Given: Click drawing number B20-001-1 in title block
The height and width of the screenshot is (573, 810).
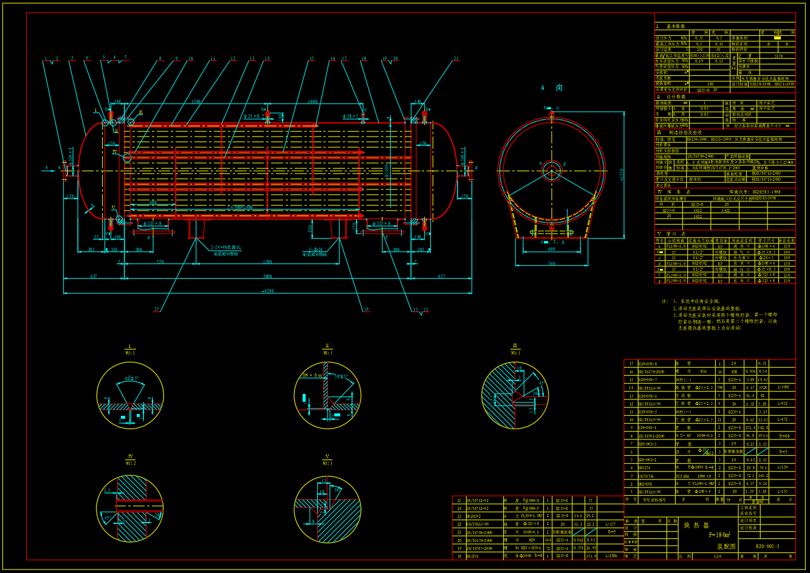Looking at the screenshot, I should (x=767, y=546).
